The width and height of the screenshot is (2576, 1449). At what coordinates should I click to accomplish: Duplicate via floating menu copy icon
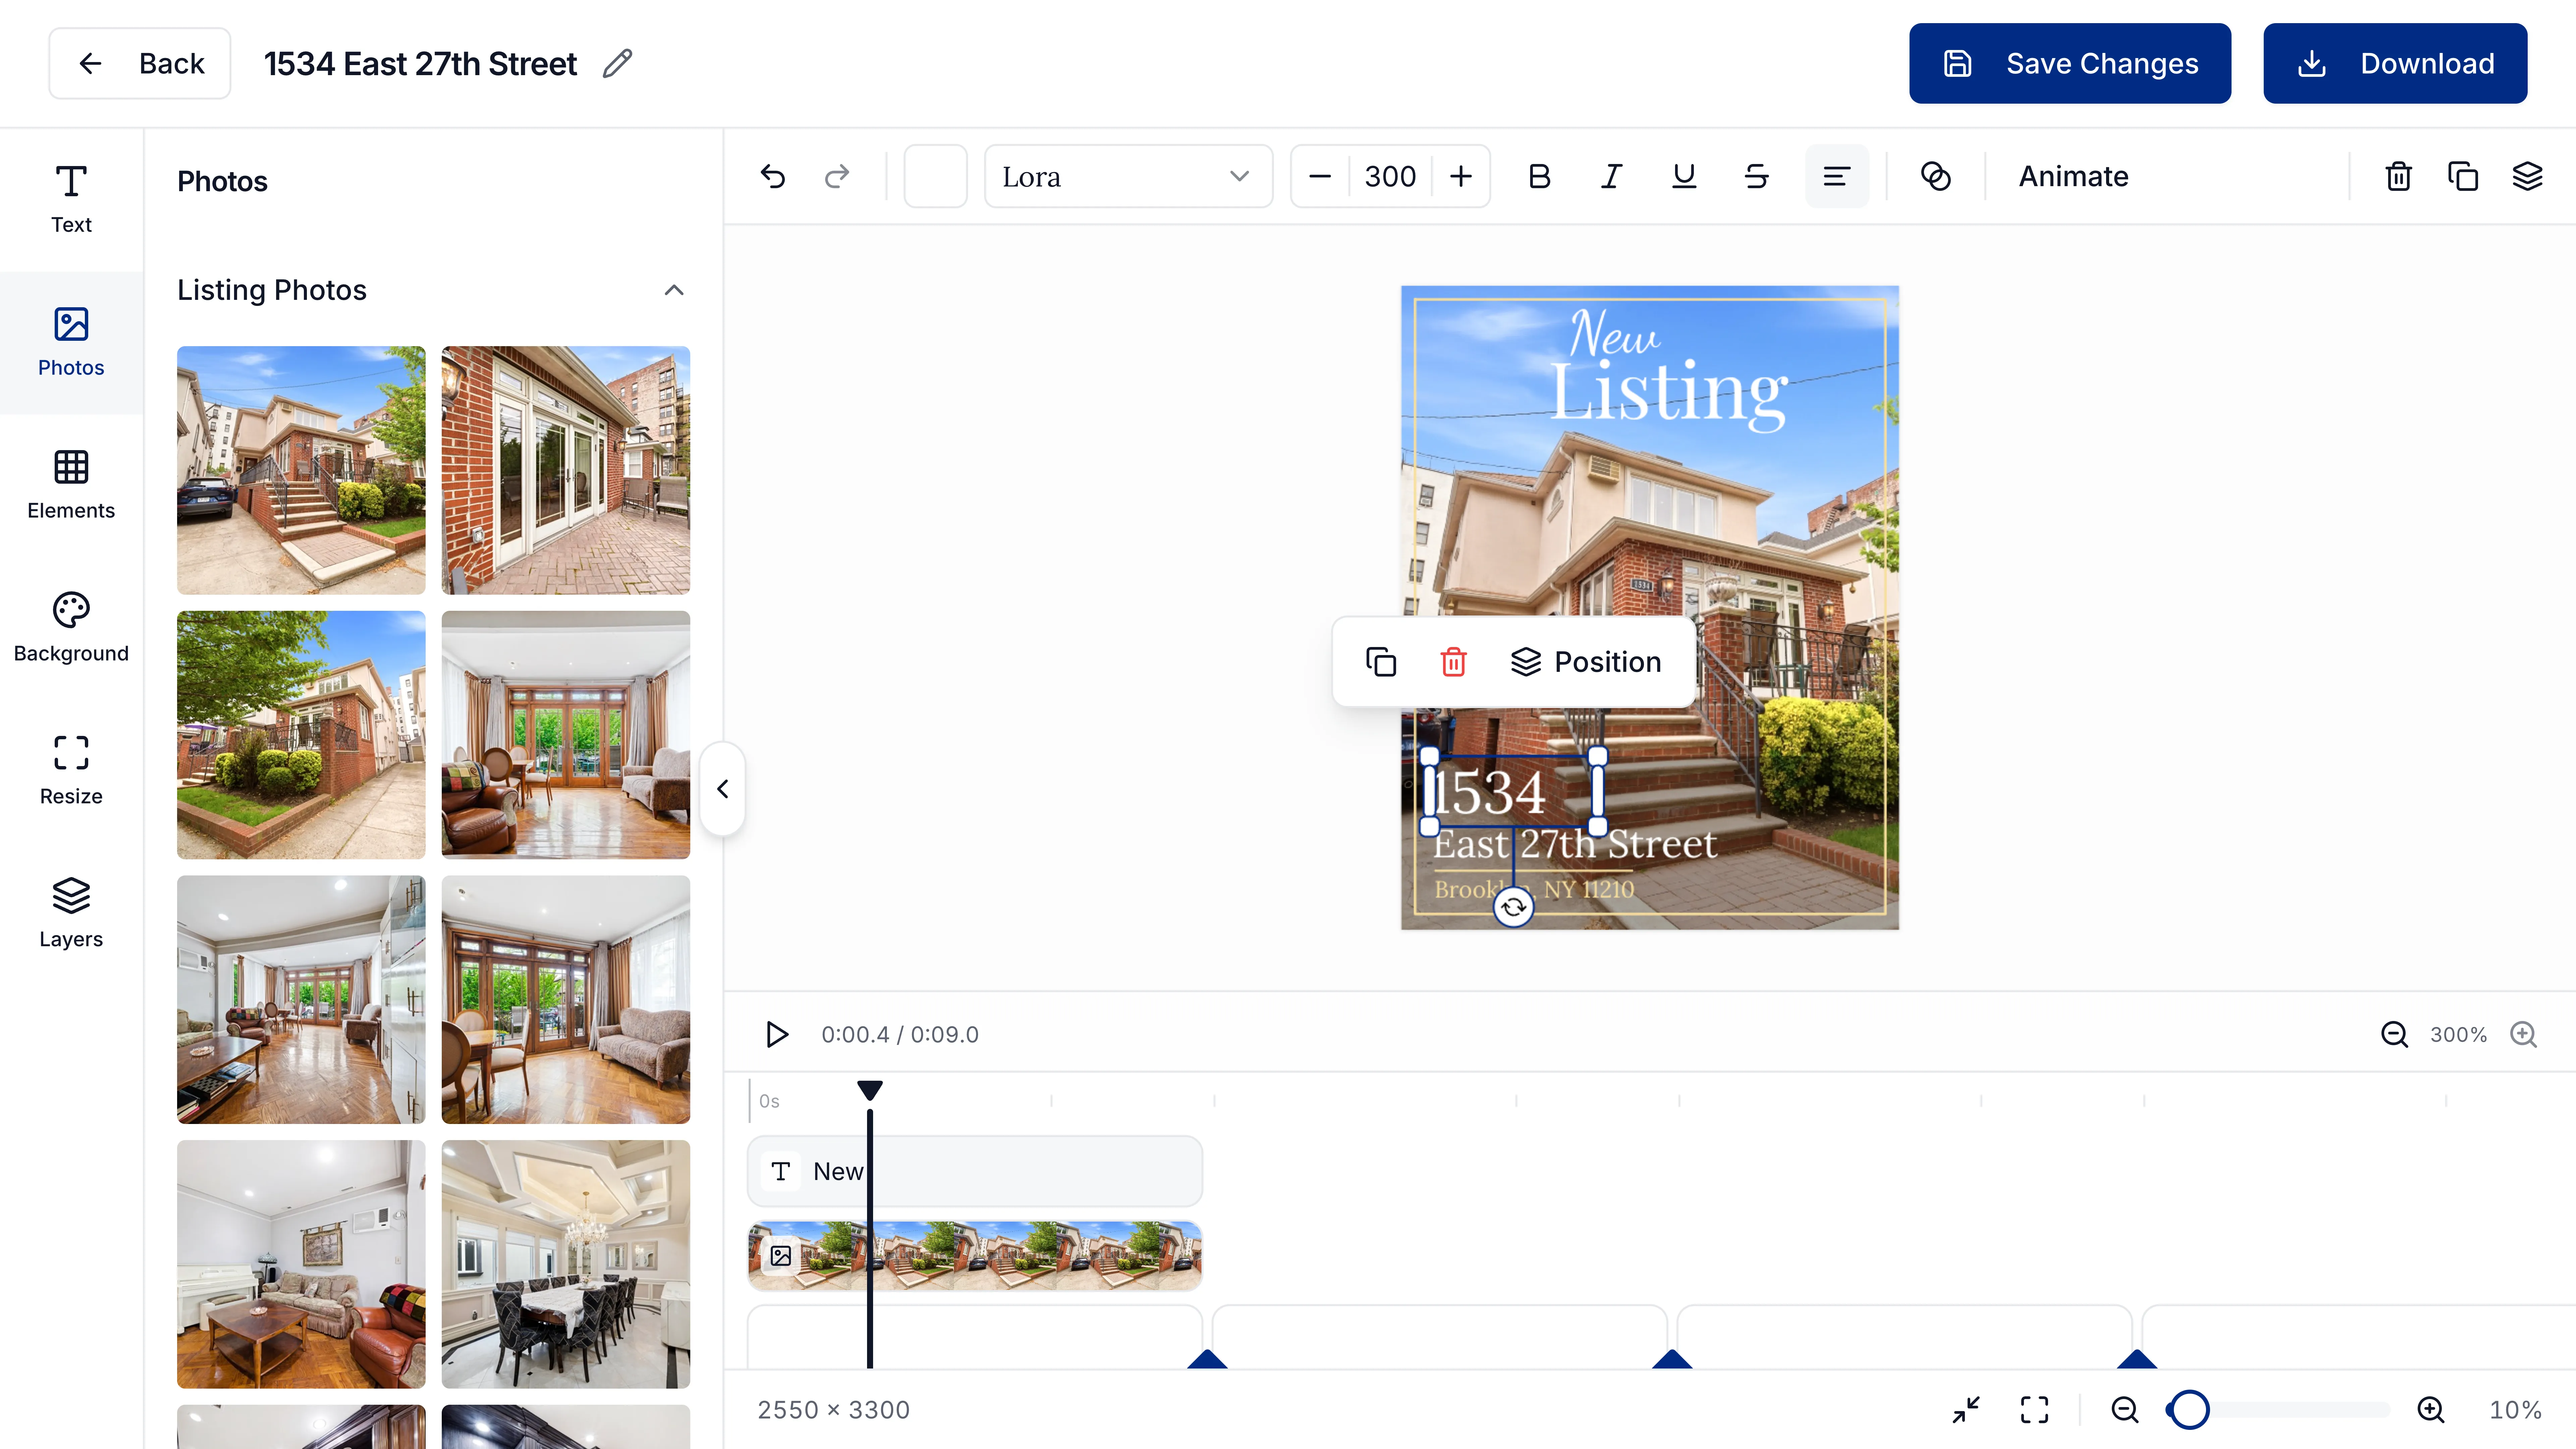[x=1381, y=662]
